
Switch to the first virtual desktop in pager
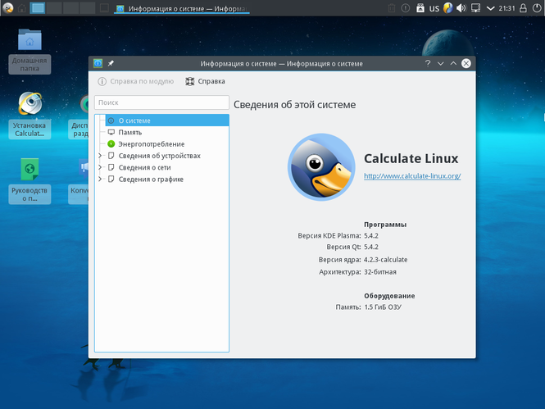(37, 7)
